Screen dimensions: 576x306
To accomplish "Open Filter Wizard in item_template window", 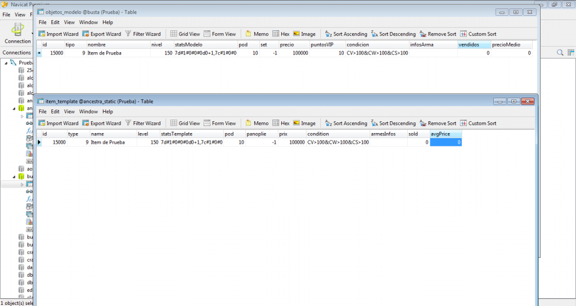I will [x=143, y=123].
